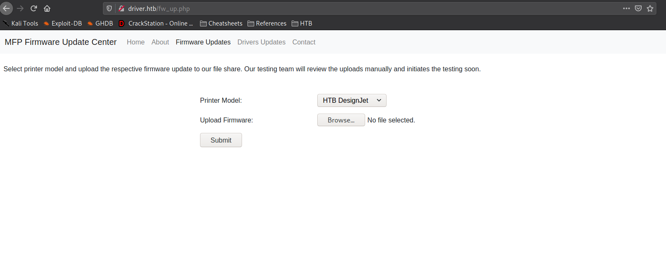
Task: Open the HTB bookmark folder
Action: (x=305, y=23)
